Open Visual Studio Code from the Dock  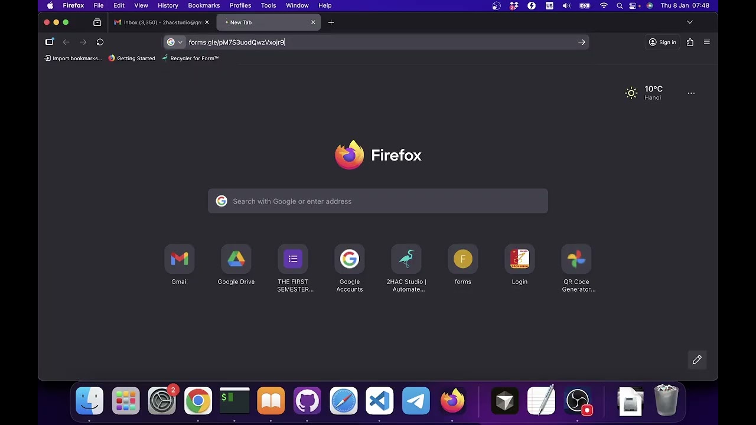click(x=379, y=401)
